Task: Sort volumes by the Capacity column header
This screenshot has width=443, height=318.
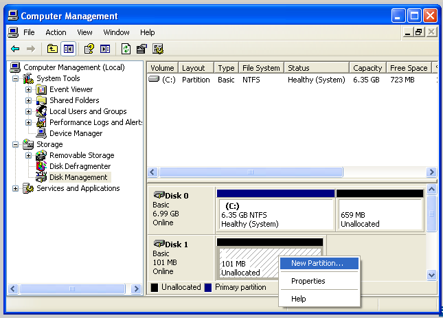Action: (367, 68)
